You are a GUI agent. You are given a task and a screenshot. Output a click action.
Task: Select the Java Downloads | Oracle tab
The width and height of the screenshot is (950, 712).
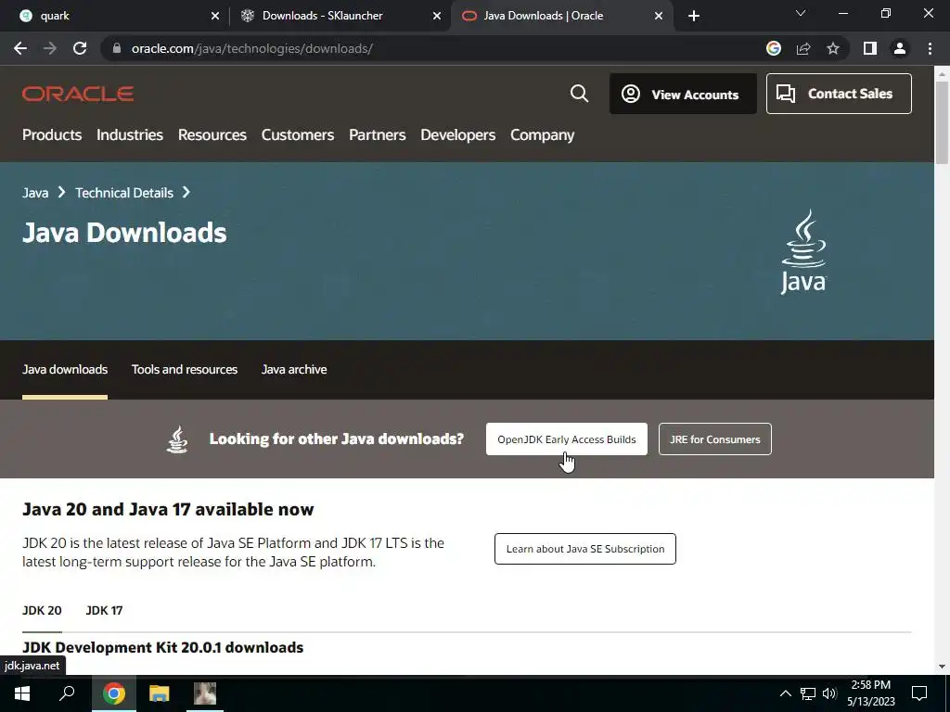pyautogui.click(x=560, y=16)
